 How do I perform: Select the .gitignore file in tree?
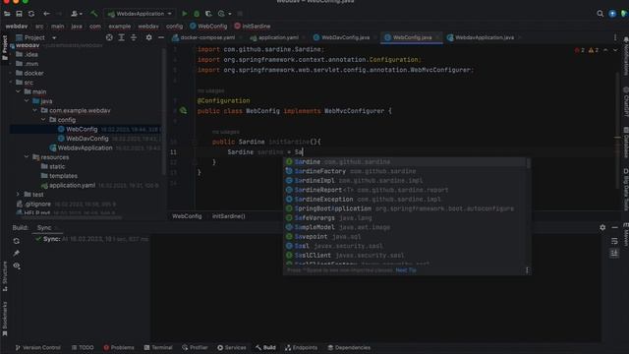[x=37, y=204]
